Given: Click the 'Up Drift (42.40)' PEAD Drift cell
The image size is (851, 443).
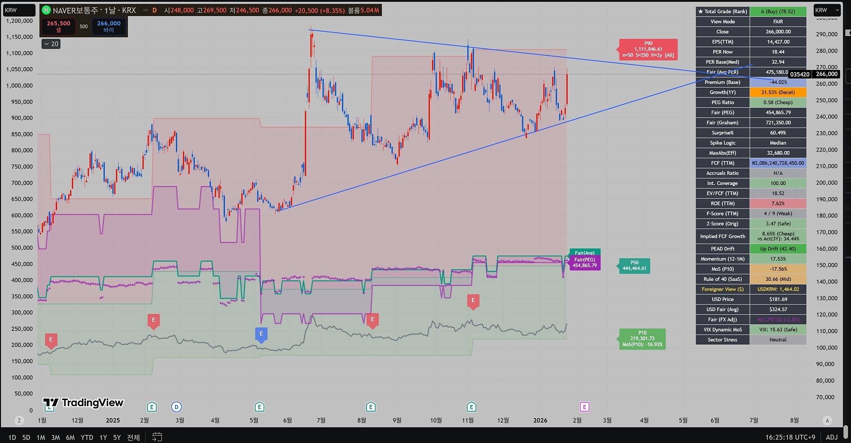Looking at the screenshot, I should pyautogui.click(x=778, y=249).
